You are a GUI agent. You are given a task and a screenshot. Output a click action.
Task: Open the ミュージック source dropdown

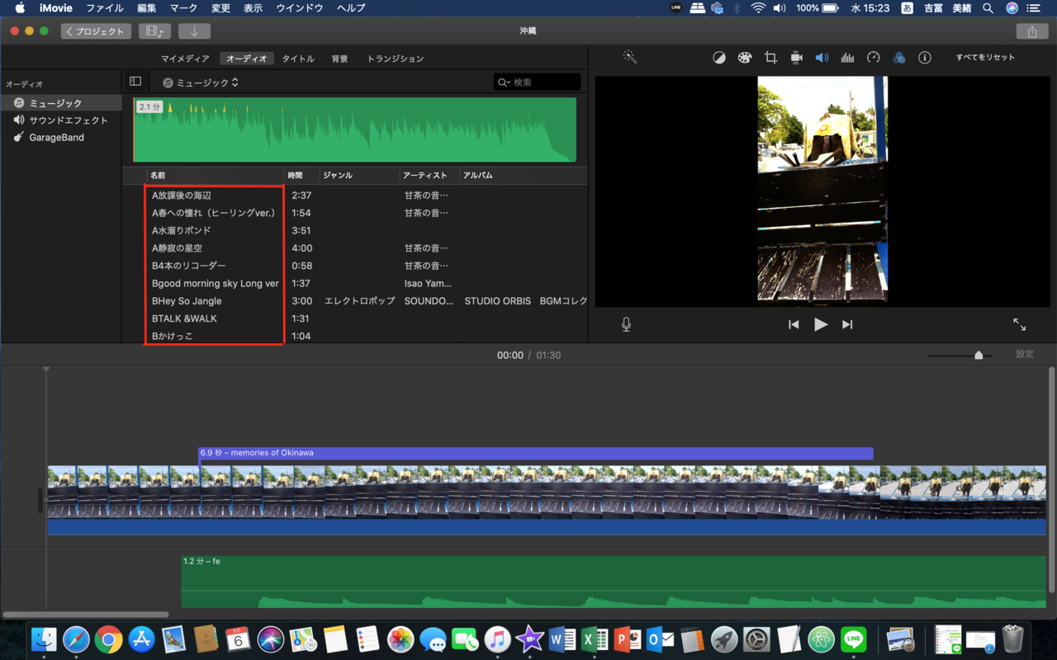[x=201, y=82]
